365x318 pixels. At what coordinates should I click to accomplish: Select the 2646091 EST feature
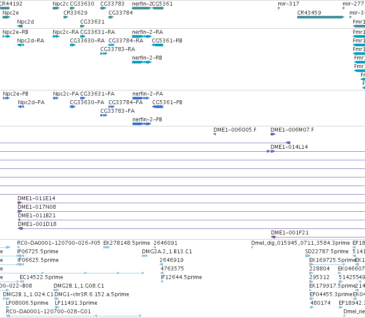tap(154, 247)
